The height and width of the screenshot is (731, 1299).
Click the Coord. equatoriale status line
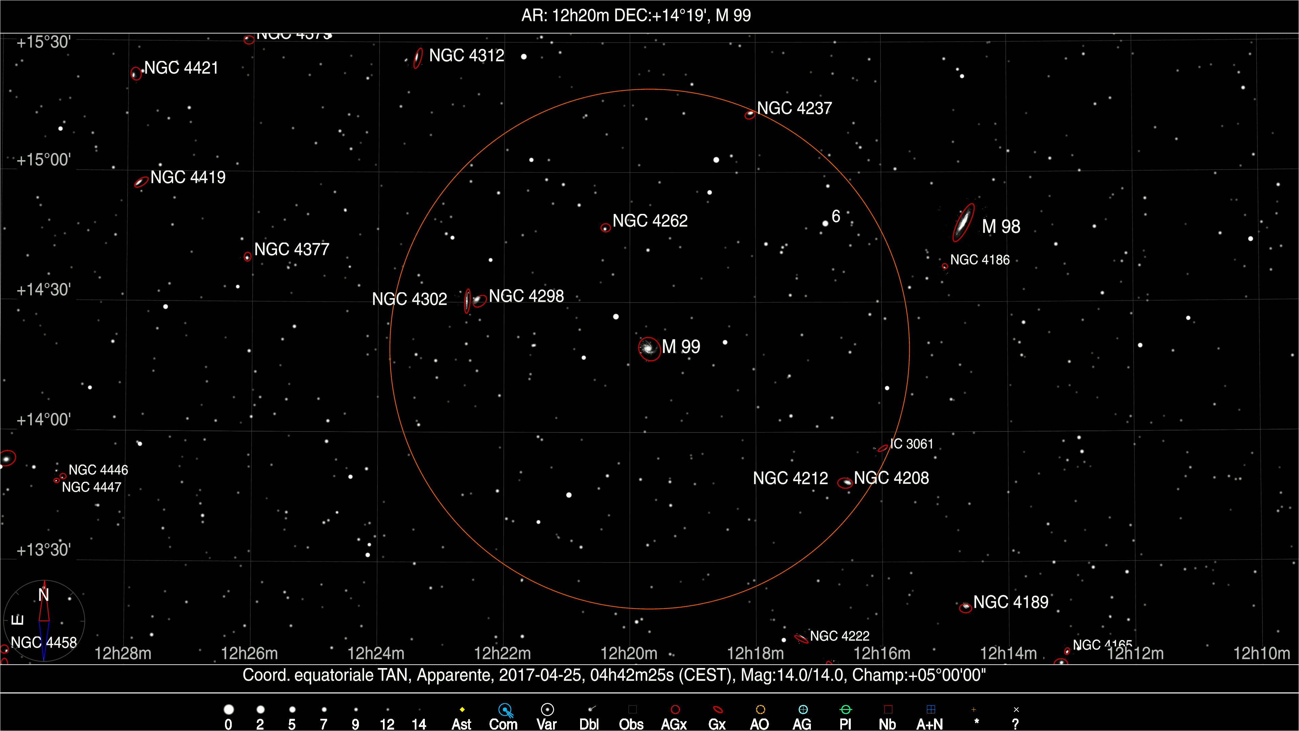pyautogui.click(x=614, y=675)
